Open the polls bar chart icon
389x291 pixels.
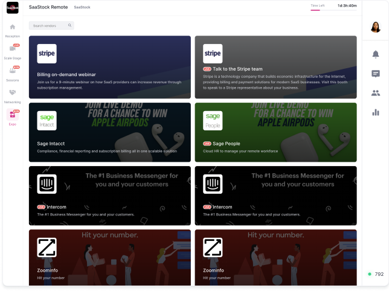click(376, 112)
